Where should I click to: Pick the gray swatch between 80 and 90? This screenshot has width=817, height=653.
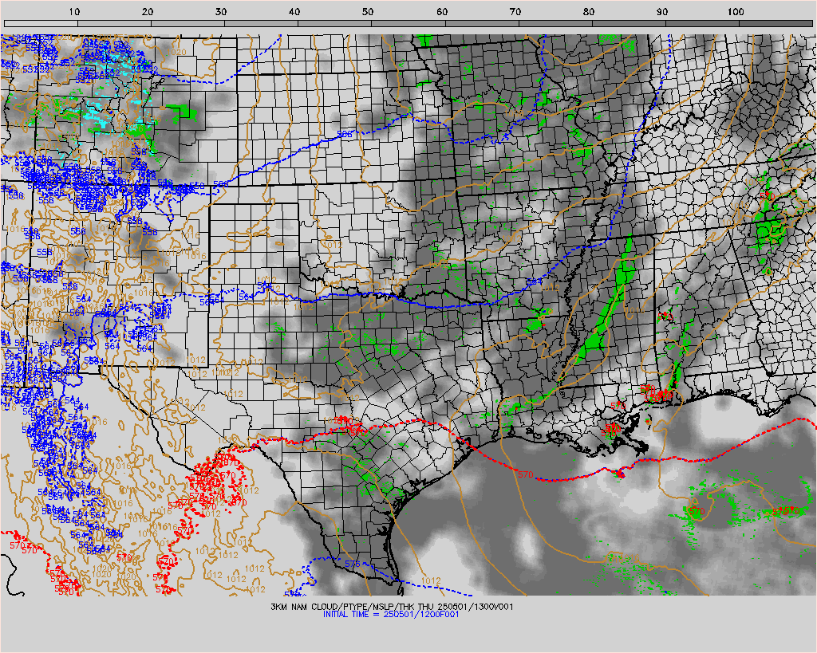tap(629, 23)
